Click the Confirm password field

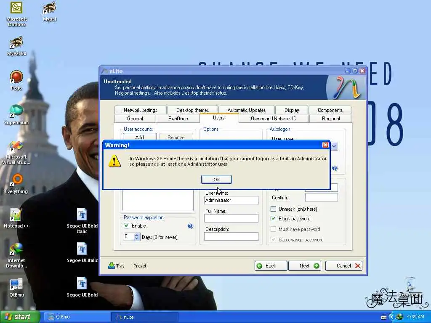coord(321,197)
